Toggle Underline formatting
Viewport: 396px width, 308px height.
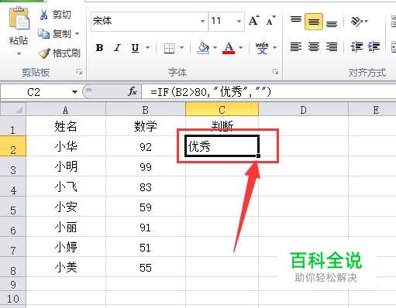135,48
